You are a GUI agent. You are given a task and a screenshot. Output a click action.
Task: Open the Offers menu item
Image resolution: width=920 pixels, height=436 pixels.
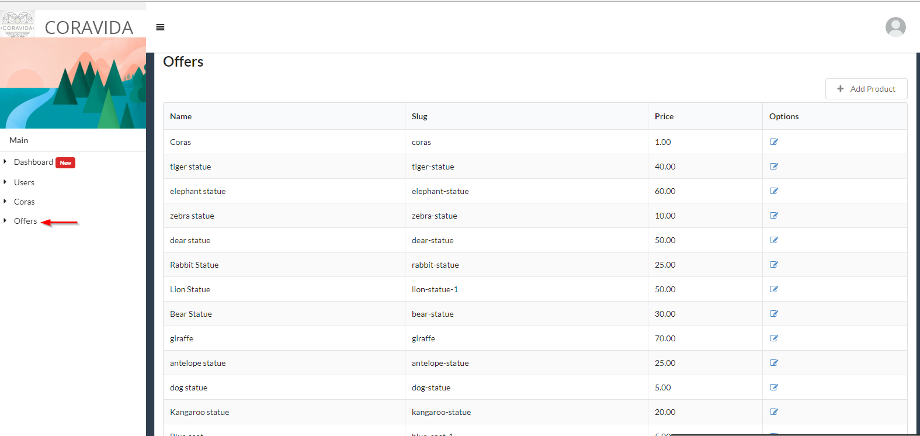[25, 221]
